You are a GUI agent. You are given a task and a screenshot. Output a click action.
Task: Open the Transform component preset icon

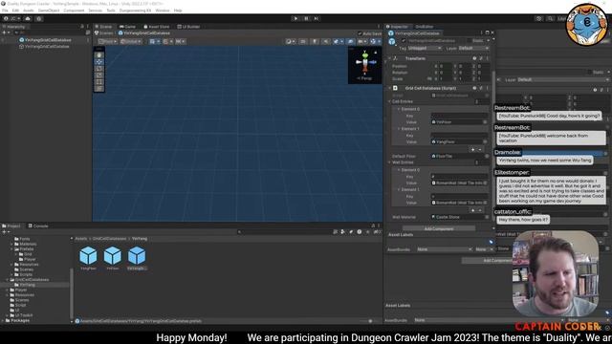click(x=481, y=58)
